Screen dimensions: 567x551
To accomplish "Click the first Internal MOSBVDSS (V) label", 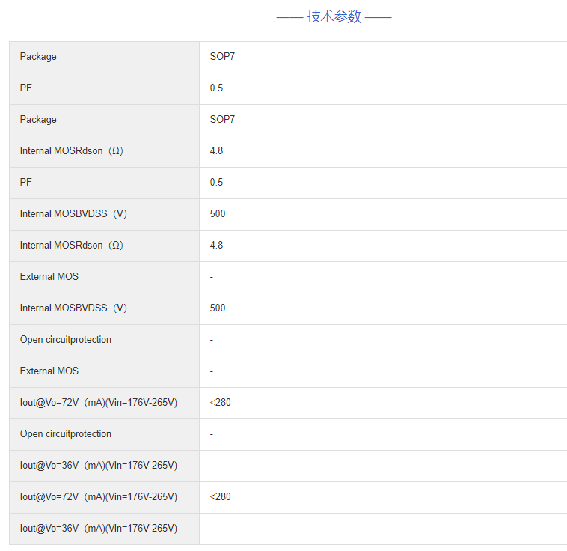I will tap(74, 214).
